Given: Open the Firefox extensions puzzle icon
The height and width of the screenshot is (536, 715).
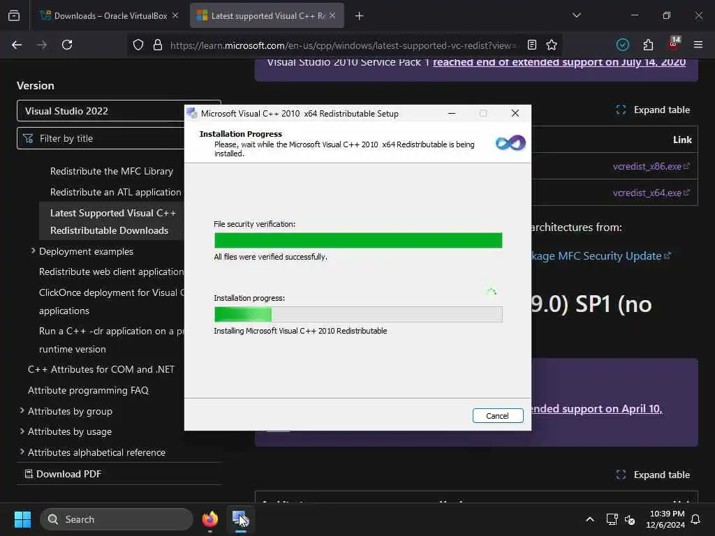Looking at the screenshot, I should tap(648, 45).
